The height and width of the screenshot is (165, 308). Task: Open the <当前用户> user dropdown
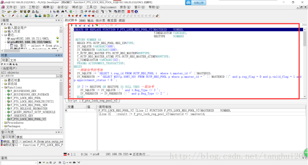(x=61, y=68)
